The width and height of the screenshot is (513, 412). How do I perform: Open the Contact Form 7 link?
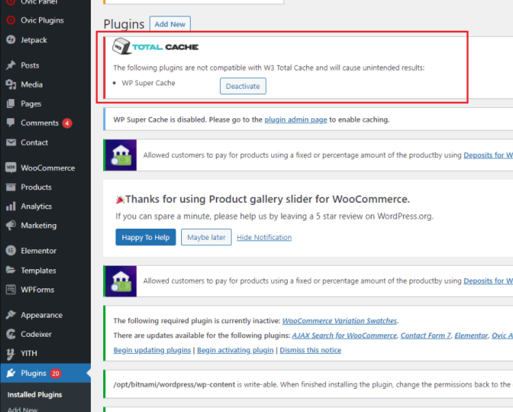coord(426,335)
